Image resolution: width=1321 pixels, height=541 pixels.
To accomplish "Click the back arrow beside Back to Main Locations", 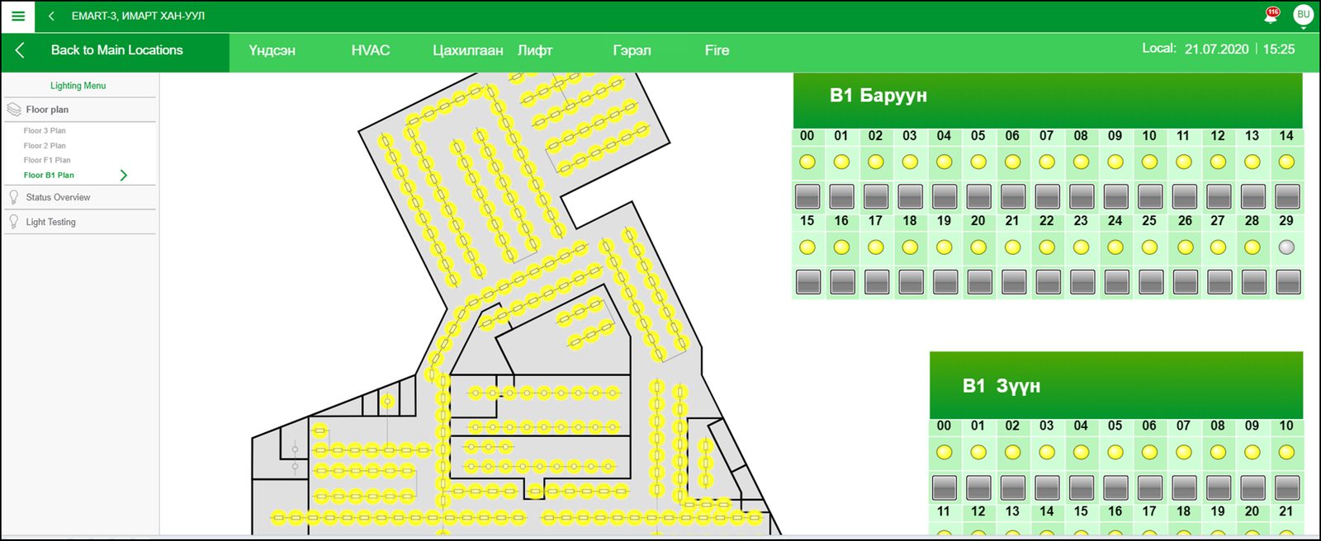I will tap(20, 50).
